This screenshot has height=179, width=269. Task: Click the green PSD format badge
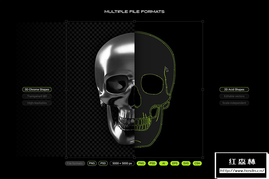[152, 163]
